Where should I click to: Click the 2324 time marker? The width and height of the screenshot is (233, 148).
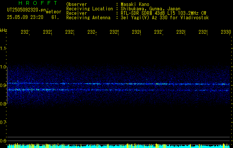[92, 32]
